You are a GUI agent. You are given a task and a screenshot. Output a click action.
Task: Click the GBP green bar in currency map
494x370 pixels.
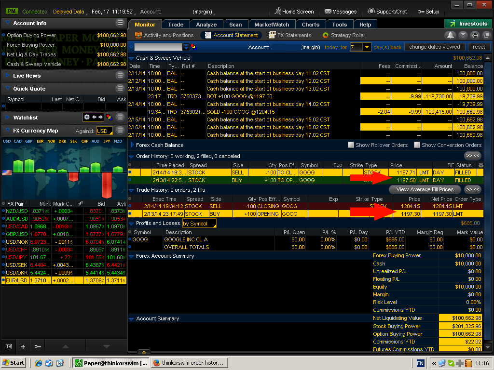29,166
